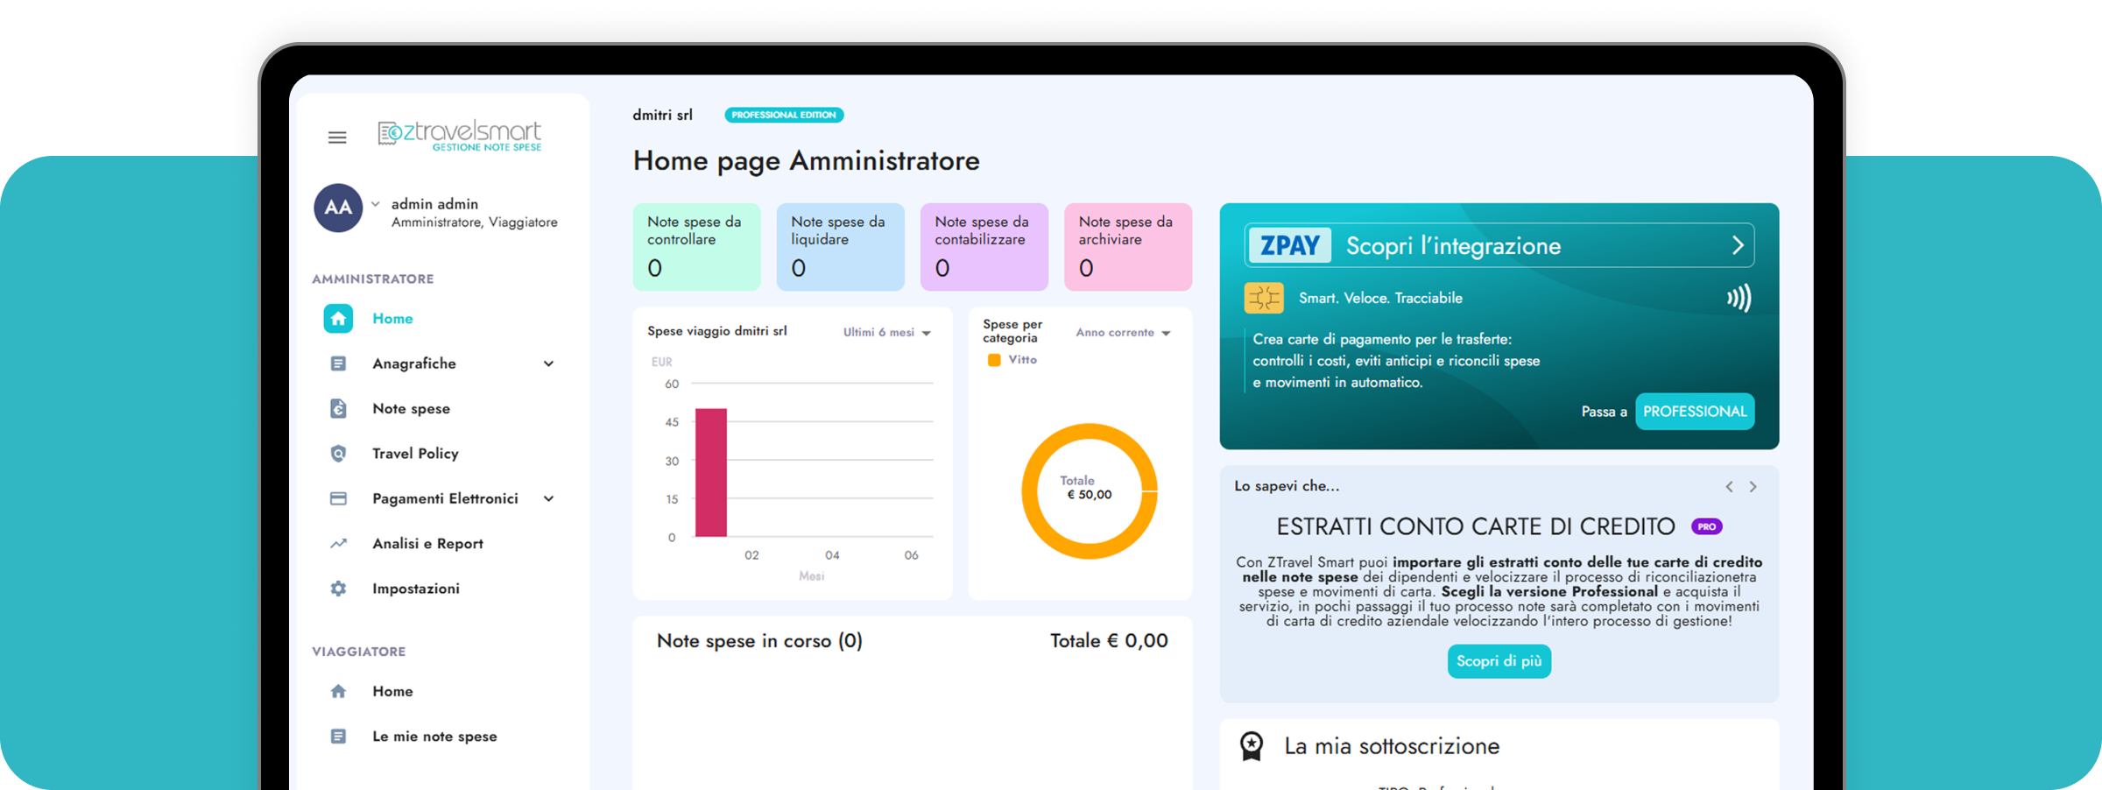Click the ZPAY logo badge
The height and width of the screenshot is (790, 2102).
click(x=1289, y=245)
